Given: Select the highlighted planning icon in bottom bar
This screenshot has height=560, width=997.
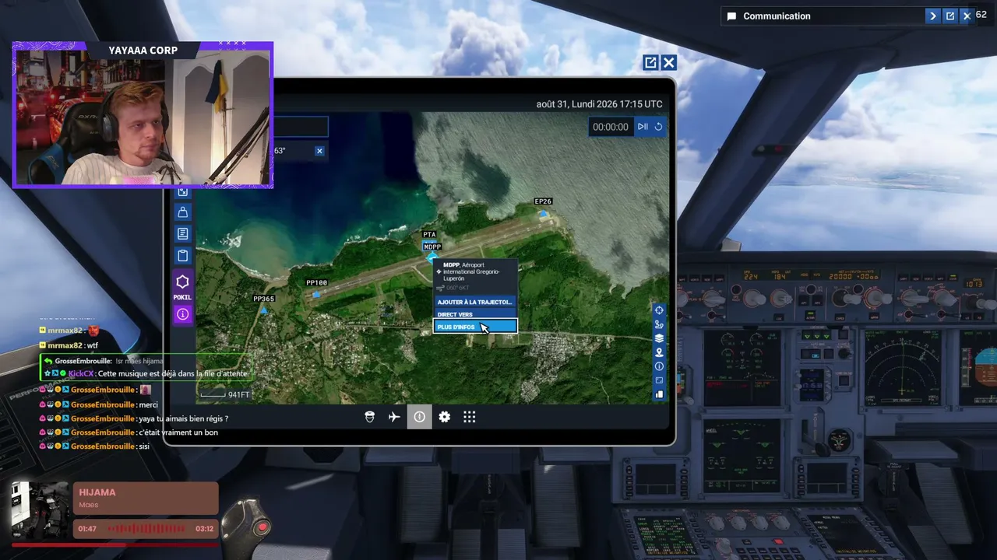Looking at the screenshot, I should pyautogui.click(x=419, y=417).
